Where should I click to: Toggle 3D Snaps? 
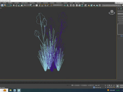tap(40, 5)
